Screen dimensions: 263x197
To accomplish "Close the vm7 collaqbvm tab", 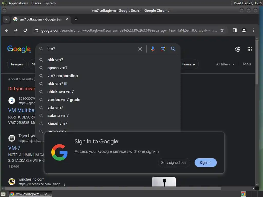I will 67,19.
